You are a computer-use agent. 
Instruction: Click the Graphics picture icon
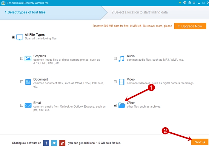tap(28, 59)
